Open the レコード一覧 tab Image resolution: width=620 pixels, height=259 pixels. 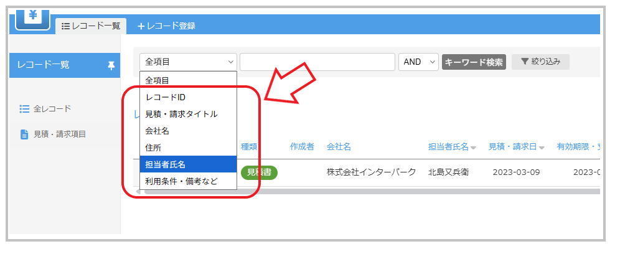pyautogui.click(x=91, y=26)
